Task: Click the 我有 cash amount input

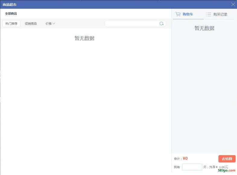Action: pos(192,167)
